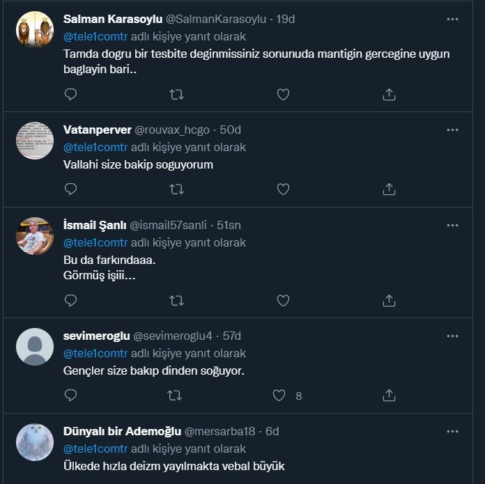Screen dimensions: 485x484
Task: Reply to İsmail Şanlı's tweet
Action: coord(70,300)
